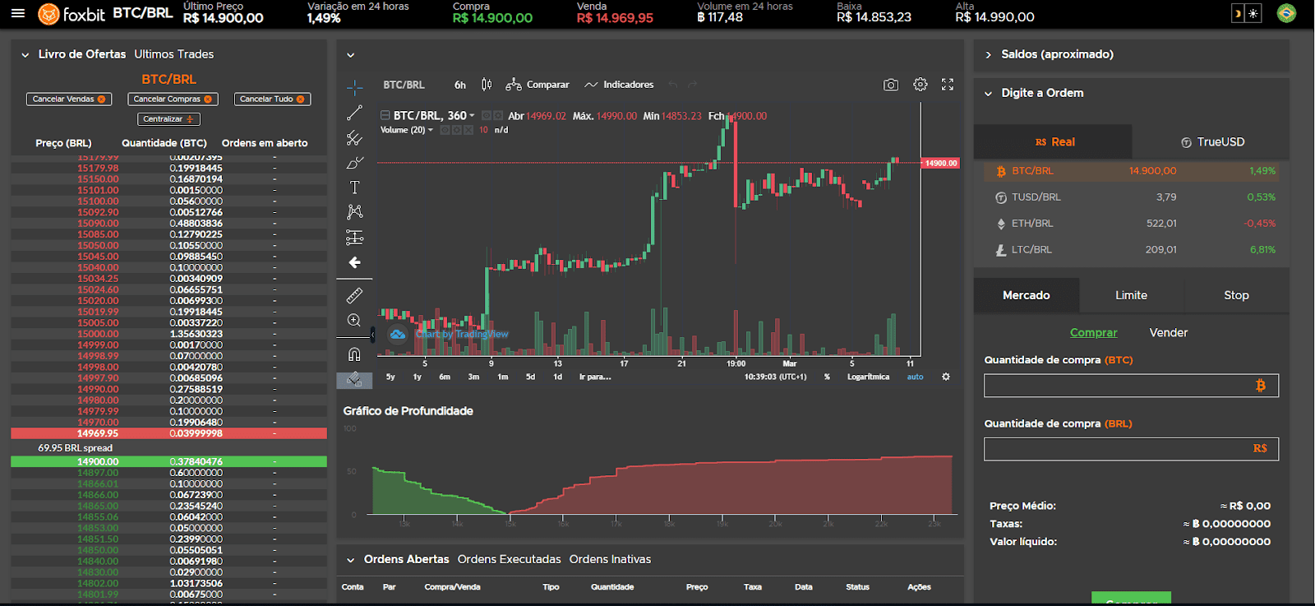Select the ruler measure tool

(354, 295)
